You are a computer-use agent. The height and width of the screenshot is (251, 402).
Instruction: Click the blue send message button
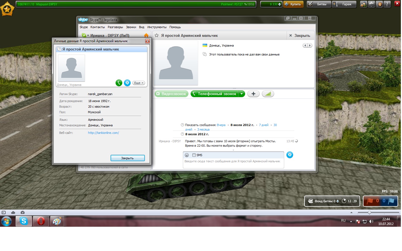click(x=290, y=155)
